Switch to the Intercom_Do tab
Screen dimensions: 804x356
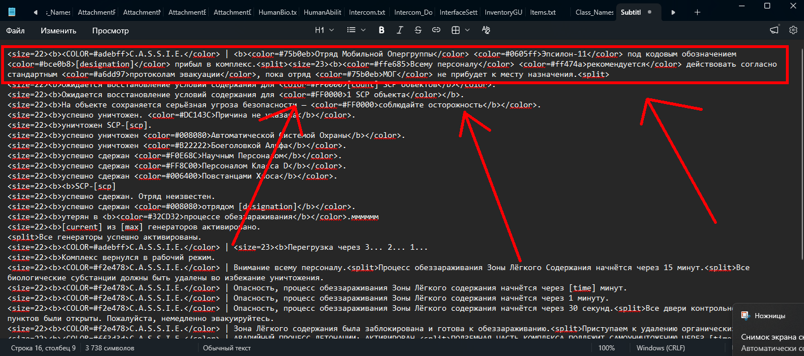(x=414, y=12)
